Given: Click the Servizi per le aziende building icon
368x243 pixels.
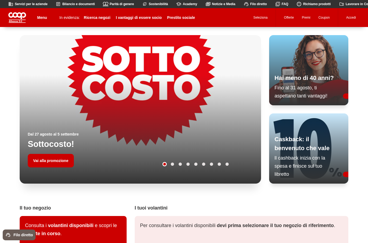Looking at the screenshot, I should pos(11,4).
